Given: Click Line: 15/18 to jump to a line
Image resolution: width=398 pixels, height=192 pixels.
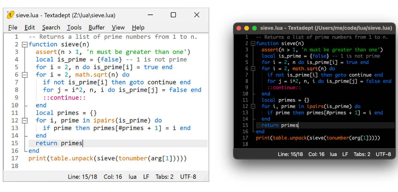Looking at the screenshot, I should (x=82, y=177).
